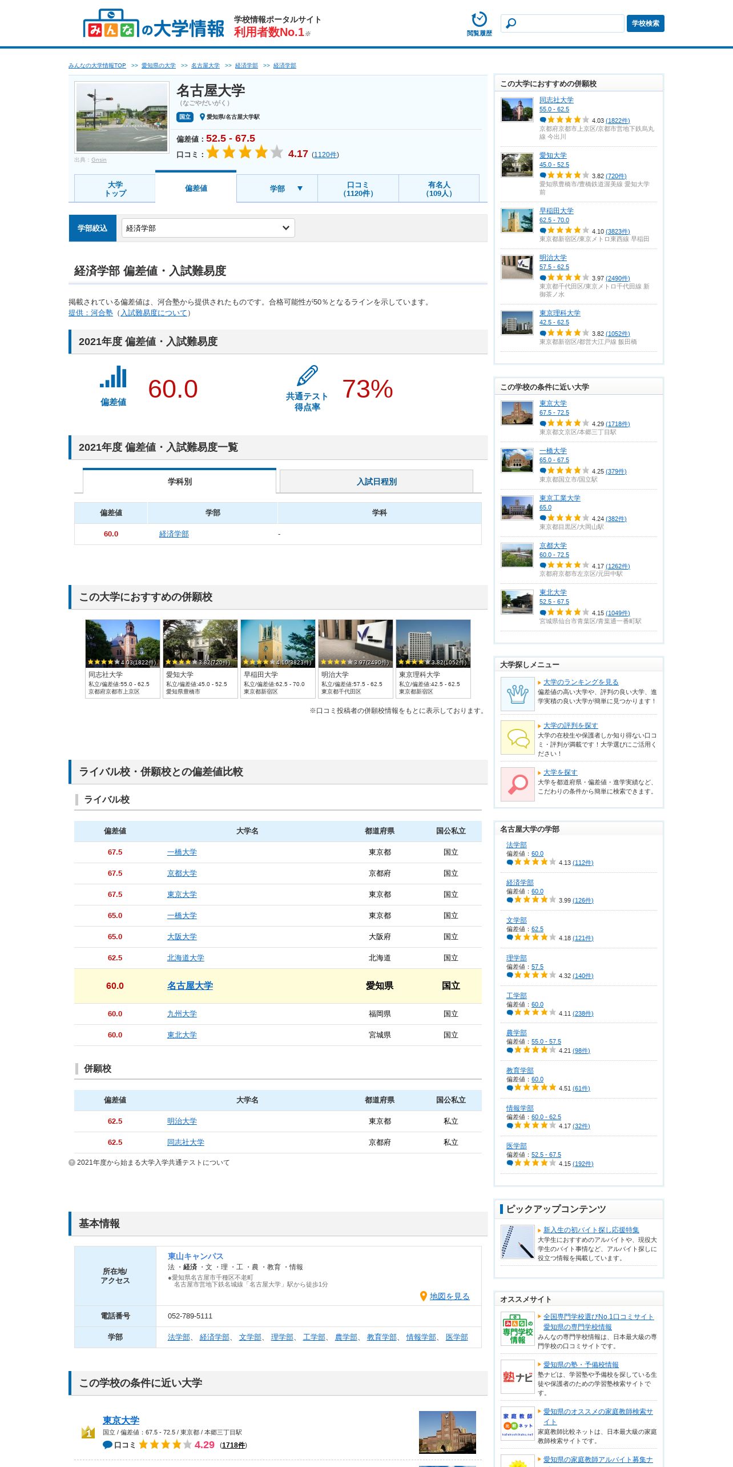Click the 学校検索 button
This screenshot has width=733, height=1467.
coord(645,23)
